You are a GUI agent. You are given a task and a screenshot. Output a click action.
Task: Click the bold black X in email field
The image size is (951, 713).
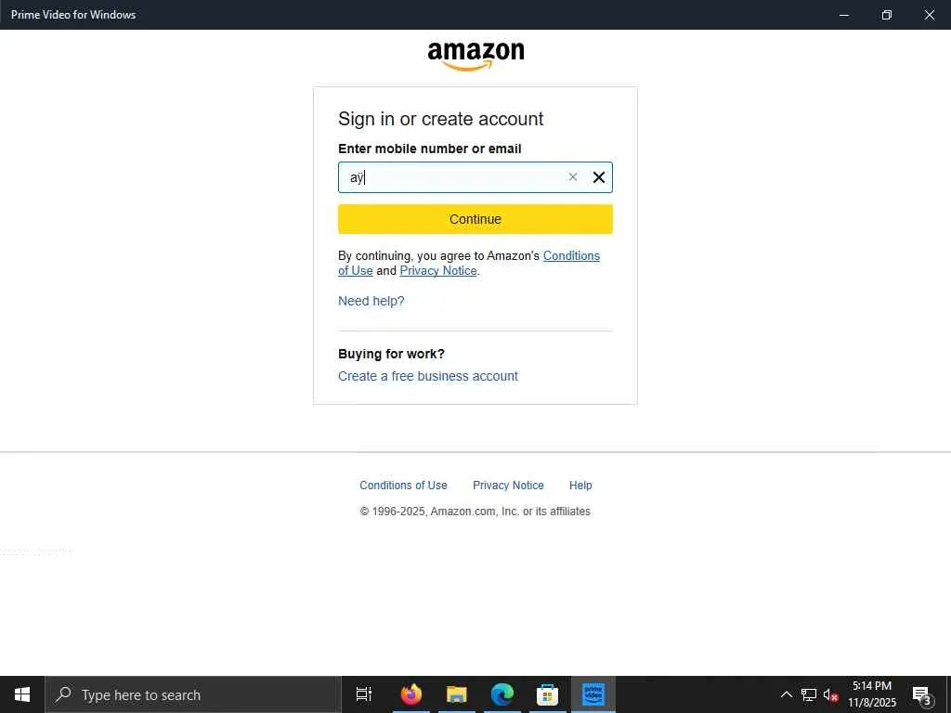(x=599, y=177)
